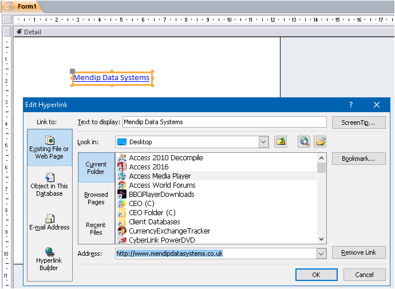Confirm with the OK button
Image resolution: width=395 pixels, height=289 pixels.
[x=317, y=275]
